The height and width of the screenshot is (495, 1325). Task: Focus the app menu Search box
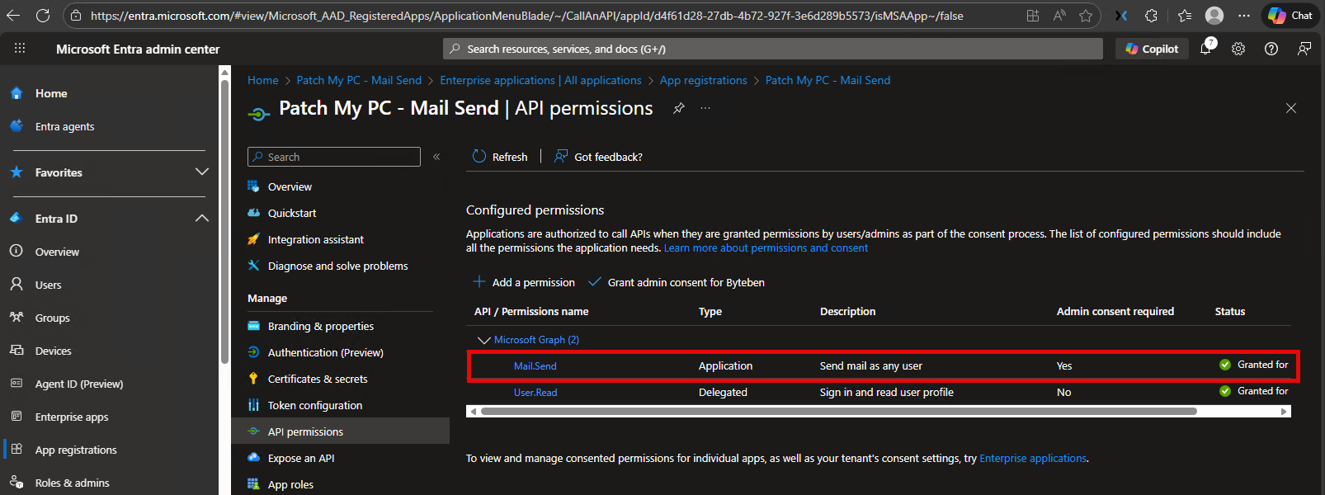(334, 157)
